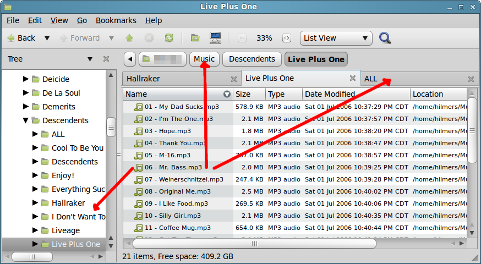The image size is (481, 264).
Task: Click the file list horizontal scrollbar
Action: (253, 243)
